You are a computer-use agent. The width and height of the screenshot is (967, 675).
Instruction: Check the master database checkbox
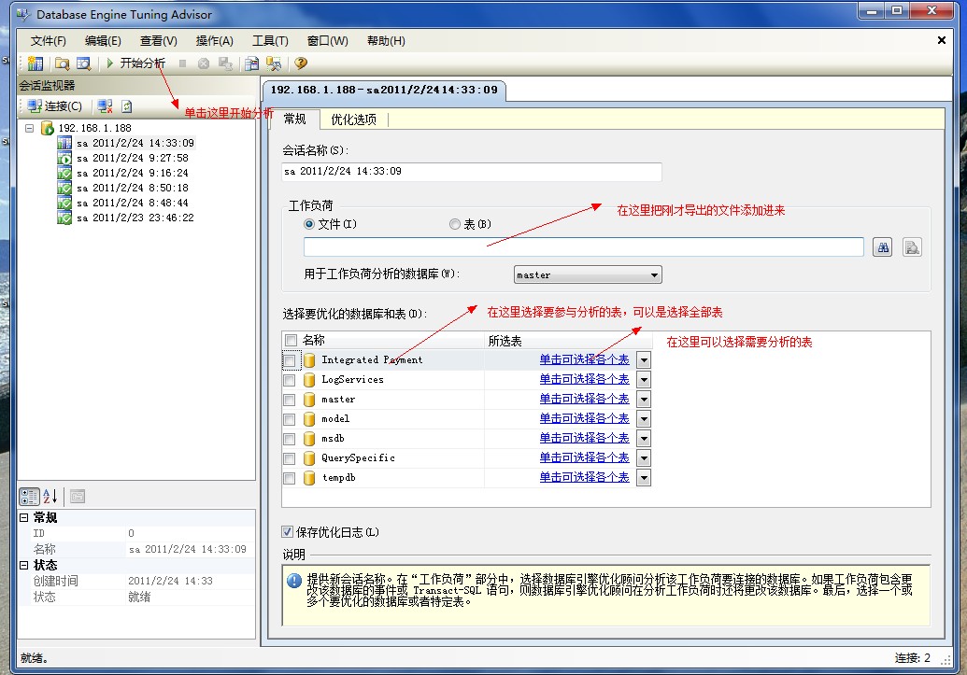coord(290,401)
